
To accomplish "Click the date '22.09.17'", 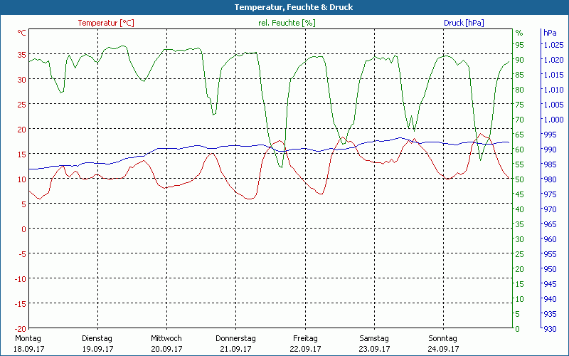I will 305,349.
